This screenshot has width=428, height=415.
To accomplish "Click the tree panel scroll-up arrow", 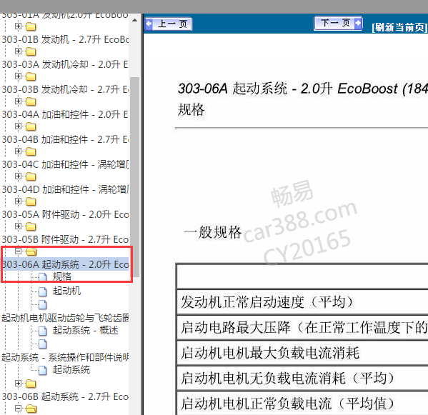I will click(x=134, y=20).
